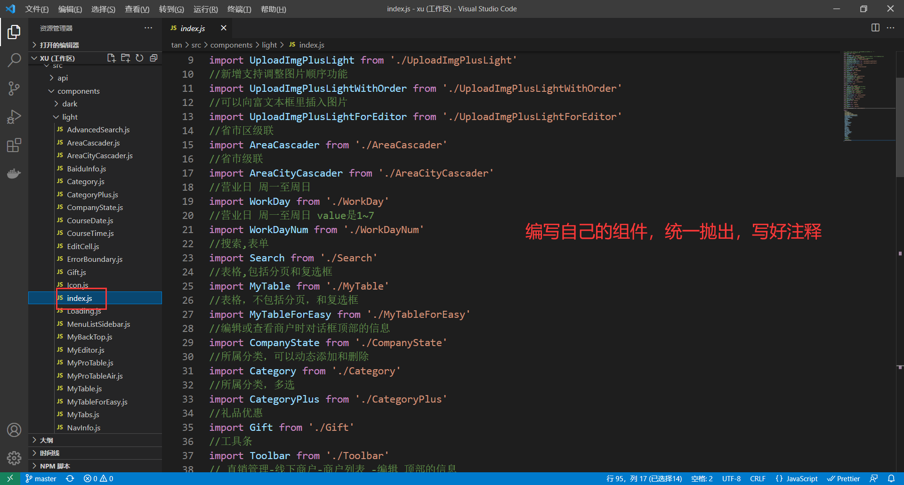Image resolution: width=904 pixels, height=485 pixels.
Task: Synchronize changes via status bar icon
Action: 70,478
